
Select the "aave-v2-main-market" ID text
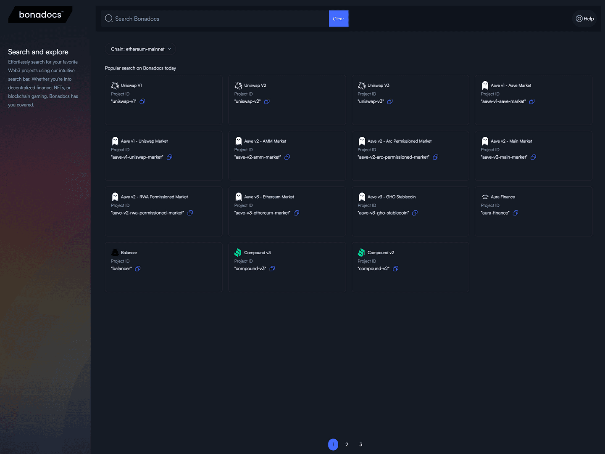pos(504,157)
